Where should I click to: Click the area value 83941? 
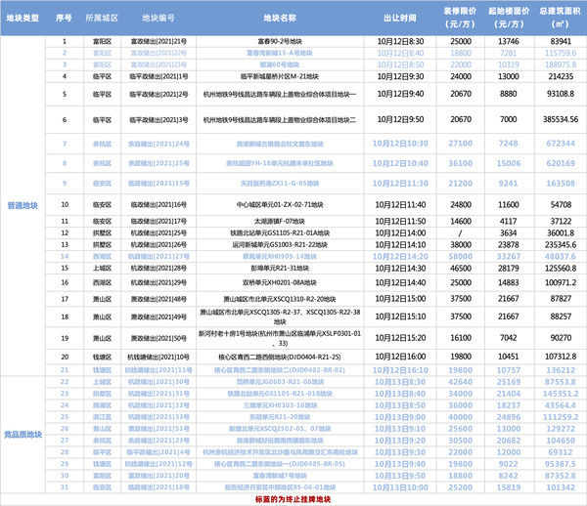(561, 41)
